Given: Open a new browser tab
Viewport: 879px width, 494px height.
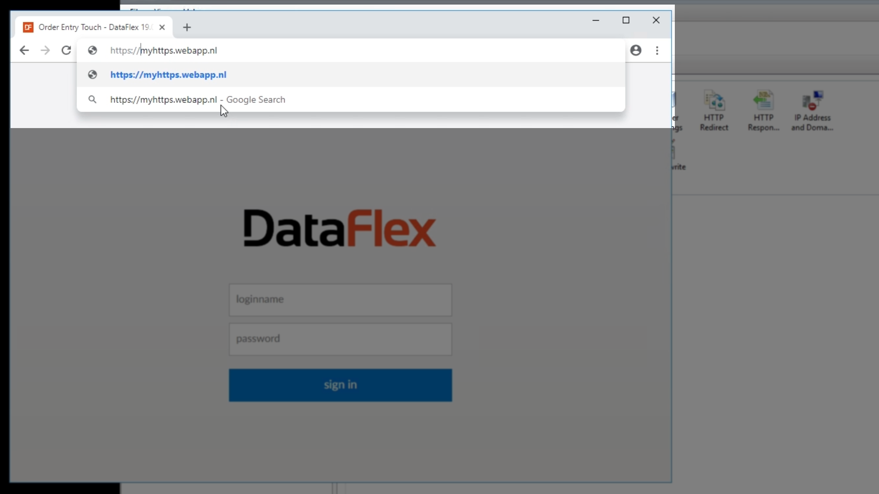Looking at the screenshot, I should pos(187,27).
